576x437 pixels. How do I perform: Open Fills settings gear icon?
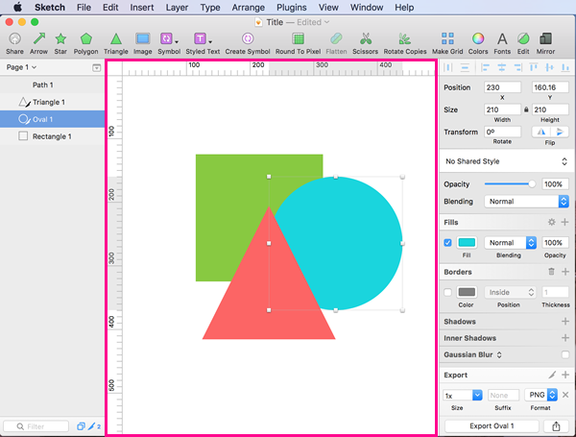point(551,222)
